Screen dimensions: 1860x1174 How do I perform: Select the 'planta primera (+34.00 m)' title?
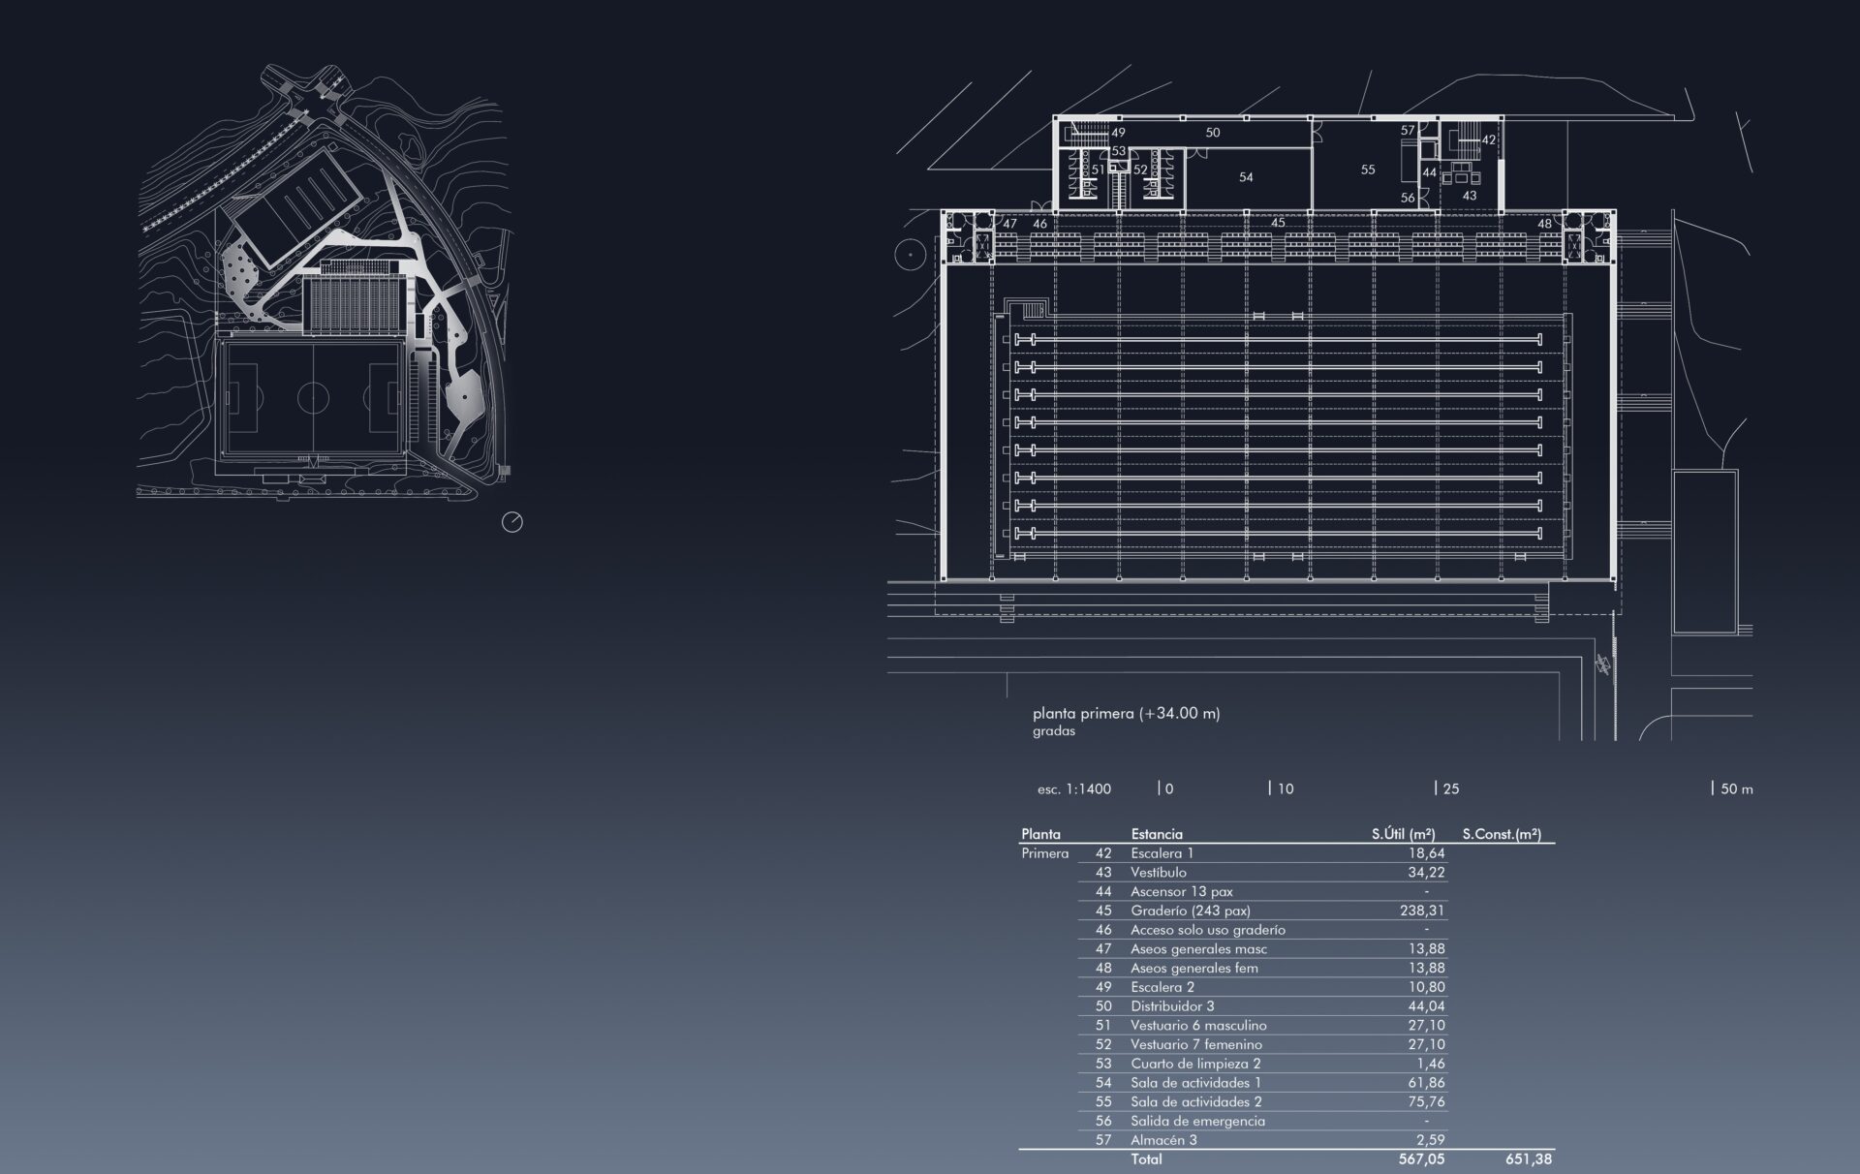(x=1126, y=713)
